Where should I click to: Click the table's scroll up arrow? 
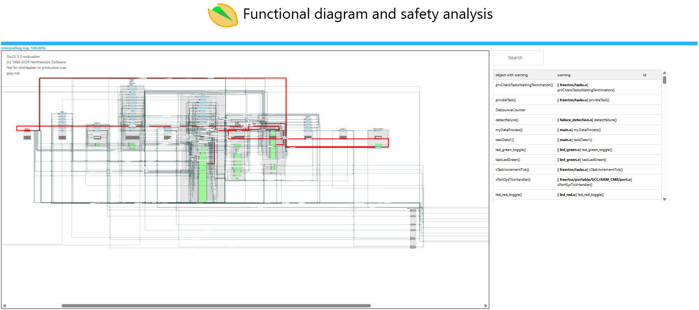pos(664,73)
